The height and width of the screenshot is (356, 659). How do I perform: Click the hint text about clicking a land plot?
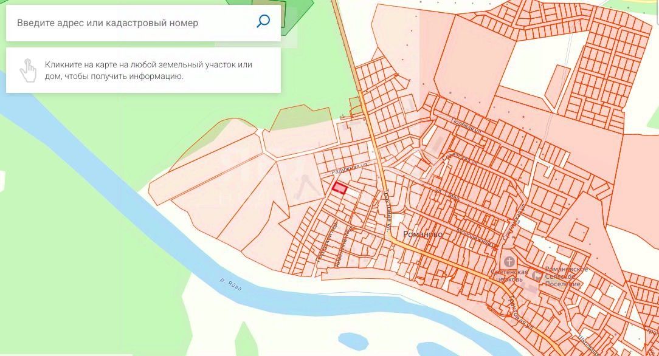tap(148, 70)
